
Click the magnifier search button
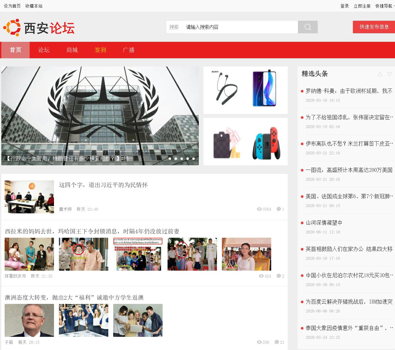[x=307, y=27]
